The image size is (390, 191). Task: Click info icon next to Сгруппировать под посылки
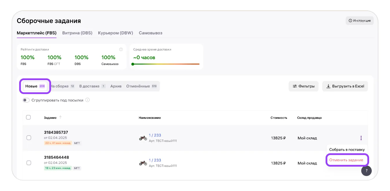pyautogui.click(x=88, y=100)
